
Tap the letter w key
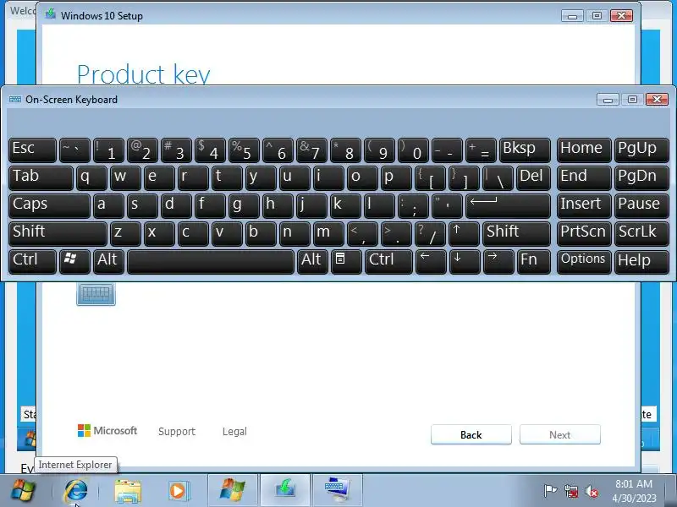(x=125, y=177)
